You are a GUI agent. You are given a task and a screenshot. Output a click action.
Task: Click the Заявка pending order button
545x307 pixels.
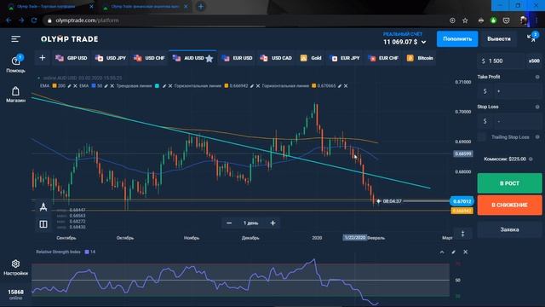point(509,229)
